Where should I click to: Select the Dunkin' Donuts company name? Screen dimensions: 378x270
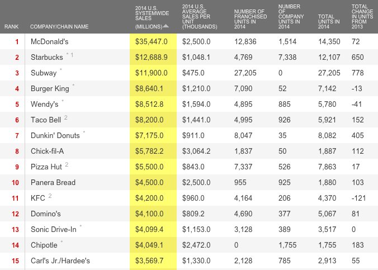55,135
